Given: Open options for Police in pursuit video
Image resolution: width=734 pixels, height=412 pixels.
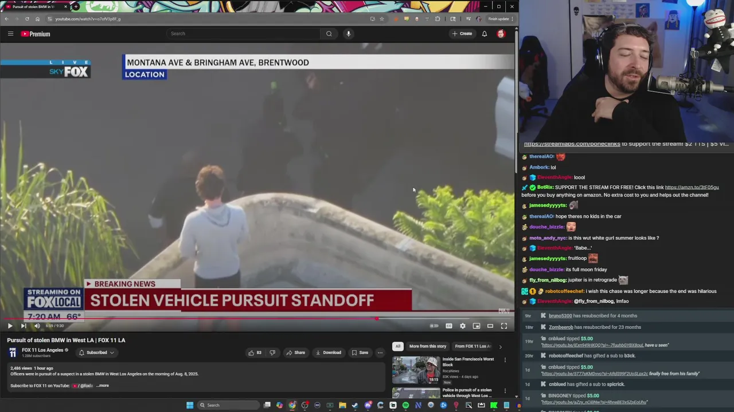Looking at the screenshot, I should (505, 391).
